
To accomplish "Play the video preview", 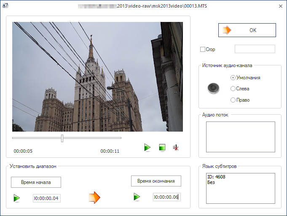I will click(x=147, y=147).
